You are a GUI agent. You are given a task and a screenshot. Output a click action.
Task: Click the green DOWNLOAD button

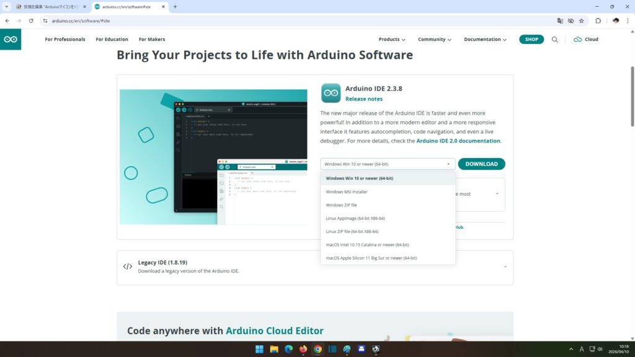pos(481,164)
